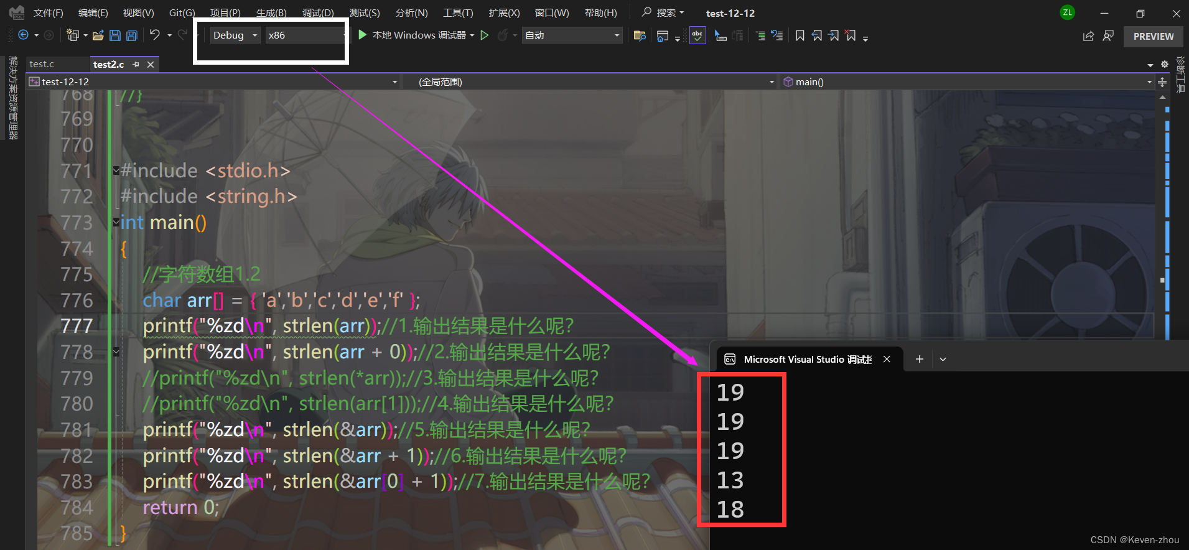Open the 文件(F) menu

point(48,12)
